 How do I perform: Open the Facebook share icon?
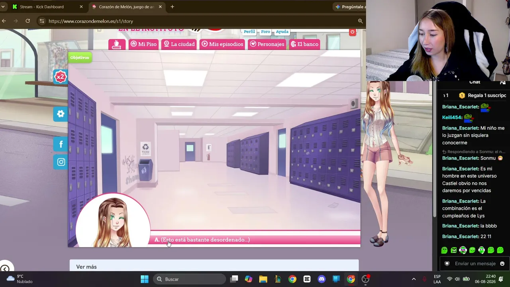click(61, 144)
